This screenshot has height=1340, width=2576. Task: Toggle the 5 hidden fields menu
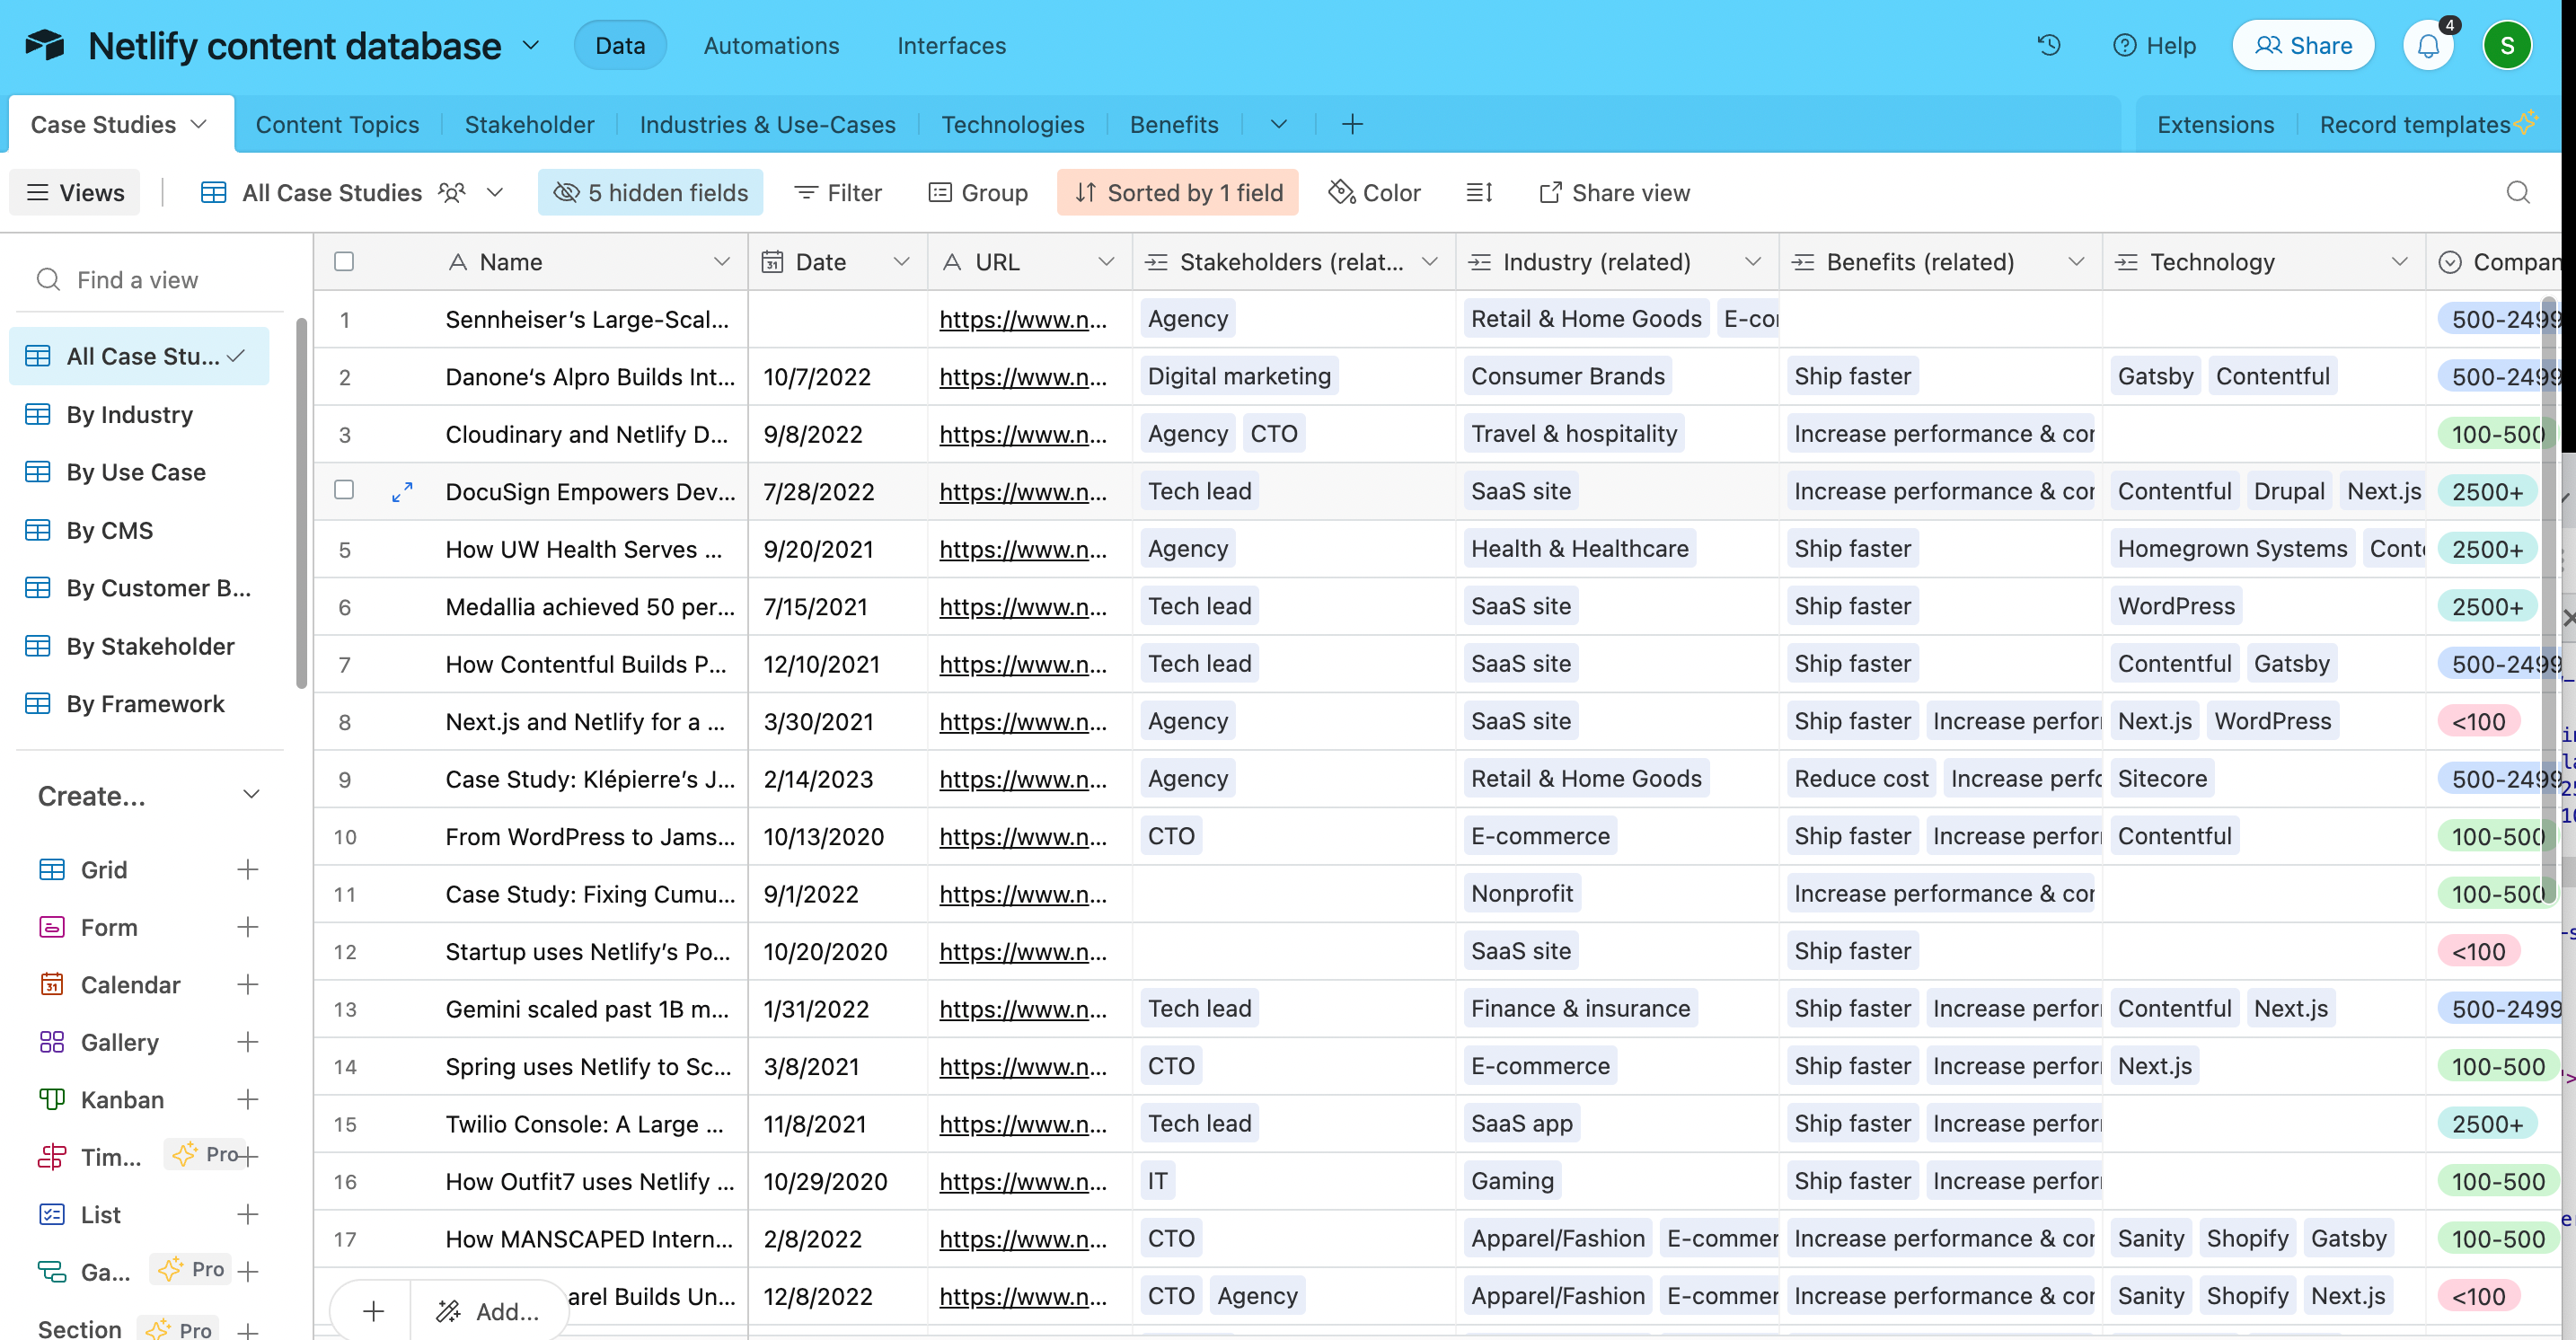click(651, 192)
